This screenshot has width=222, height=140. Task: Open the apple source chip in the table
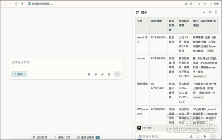pyautogui.click(x=210, y=51)
